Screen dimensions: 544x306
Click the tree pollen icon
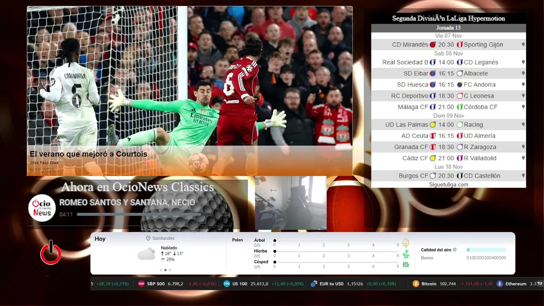click(x=406, y=243)
